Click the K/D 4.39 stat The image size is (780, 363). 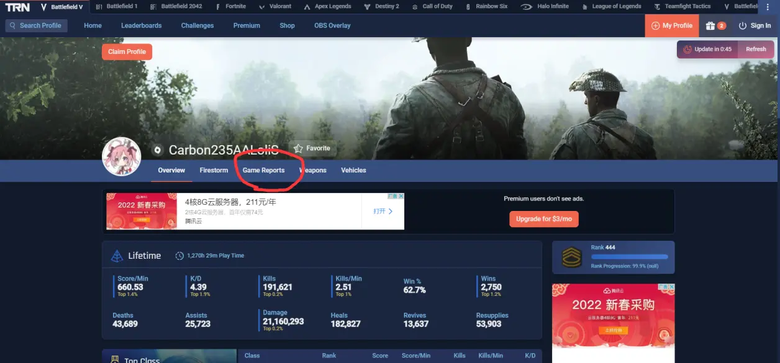pyautogui.click(x=199, y=286)
